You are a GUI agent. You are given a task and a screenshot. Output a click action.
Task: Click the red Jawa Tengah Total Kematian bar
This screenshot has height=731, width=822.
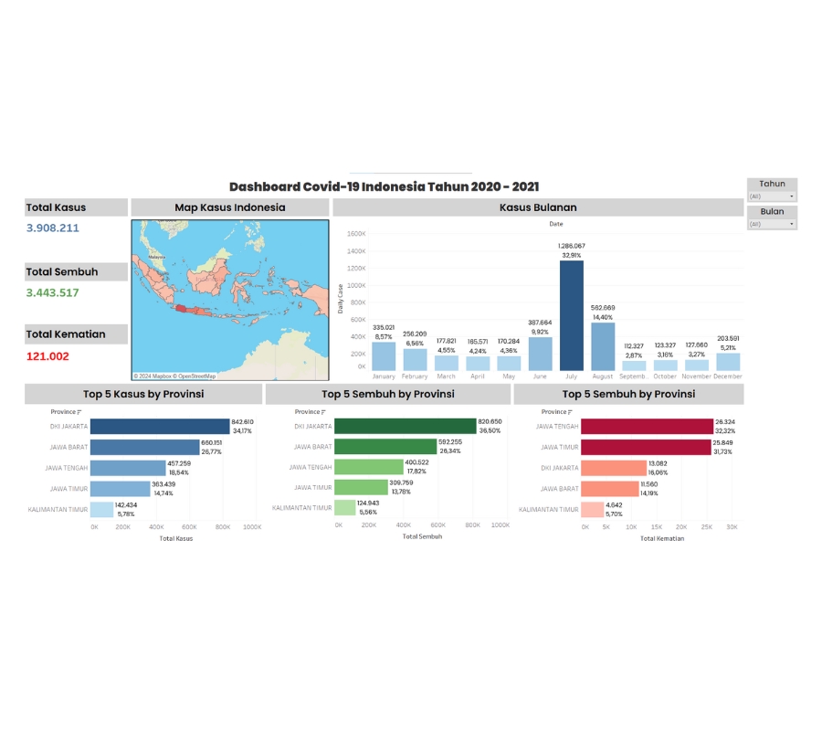tap(647, 427)
